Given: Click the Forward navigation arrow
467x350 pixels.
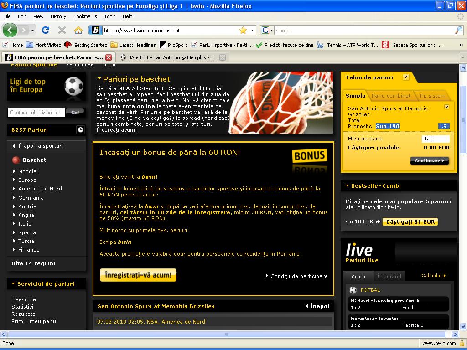Looking at the screenshot, I should (24, 30).
